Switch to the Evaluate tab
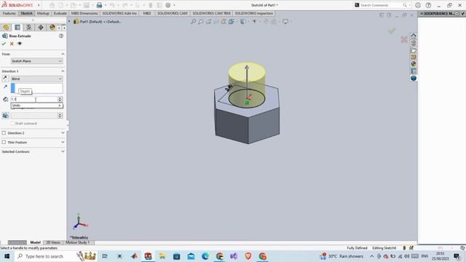Viewport: 466px width, 262px height. (x=60, y=13)
